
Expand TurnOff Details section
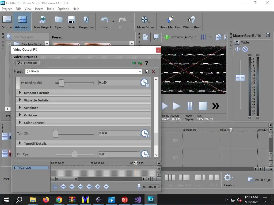[x=20, y=143]
